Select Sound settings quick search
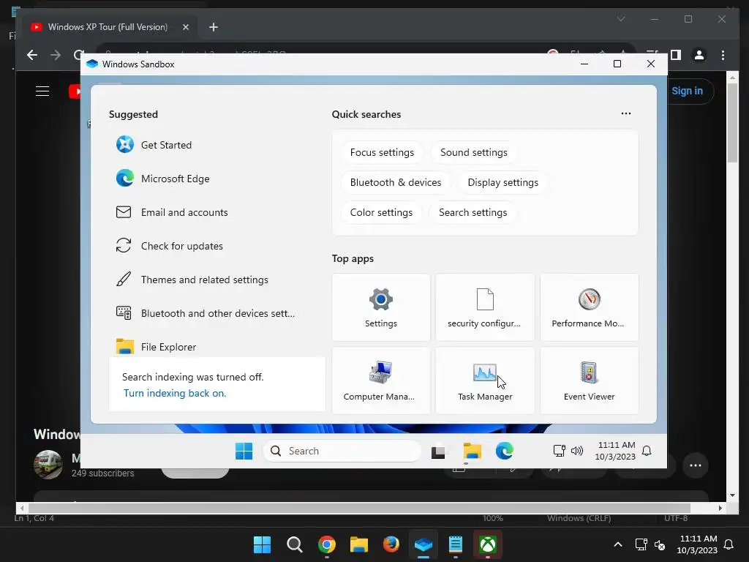Image resolution: width=749 pixels, height=562 pixels. pyautogui.click(x=474, y=152)
